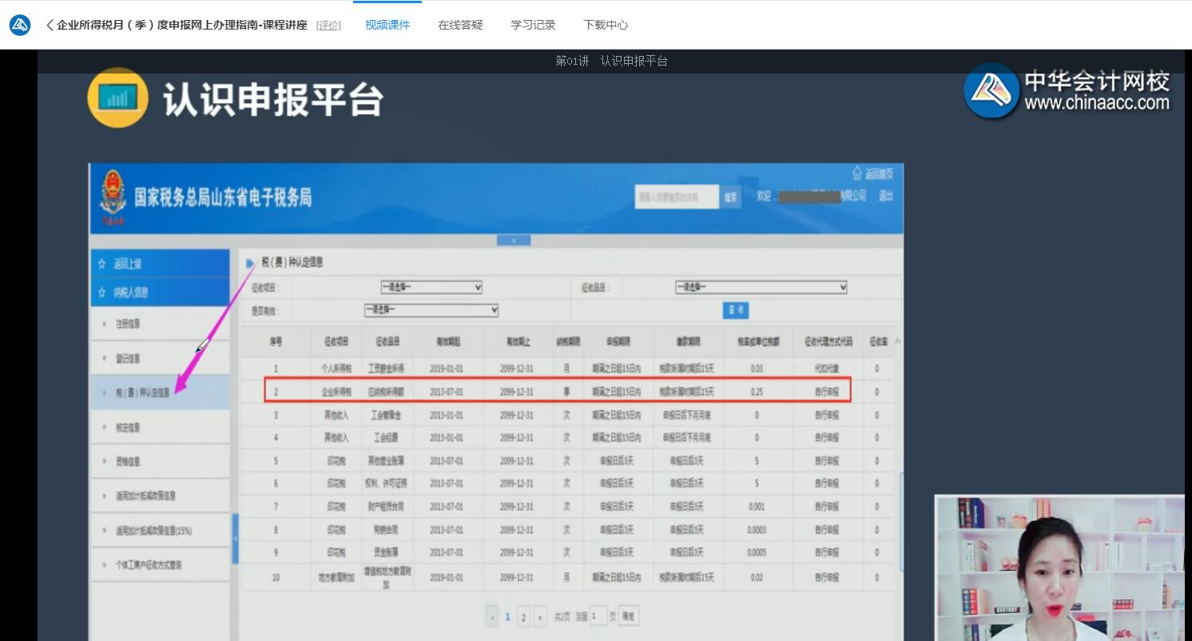Open the 学习记录 tab
This screenshot has width=1192, height=641.
533,25
